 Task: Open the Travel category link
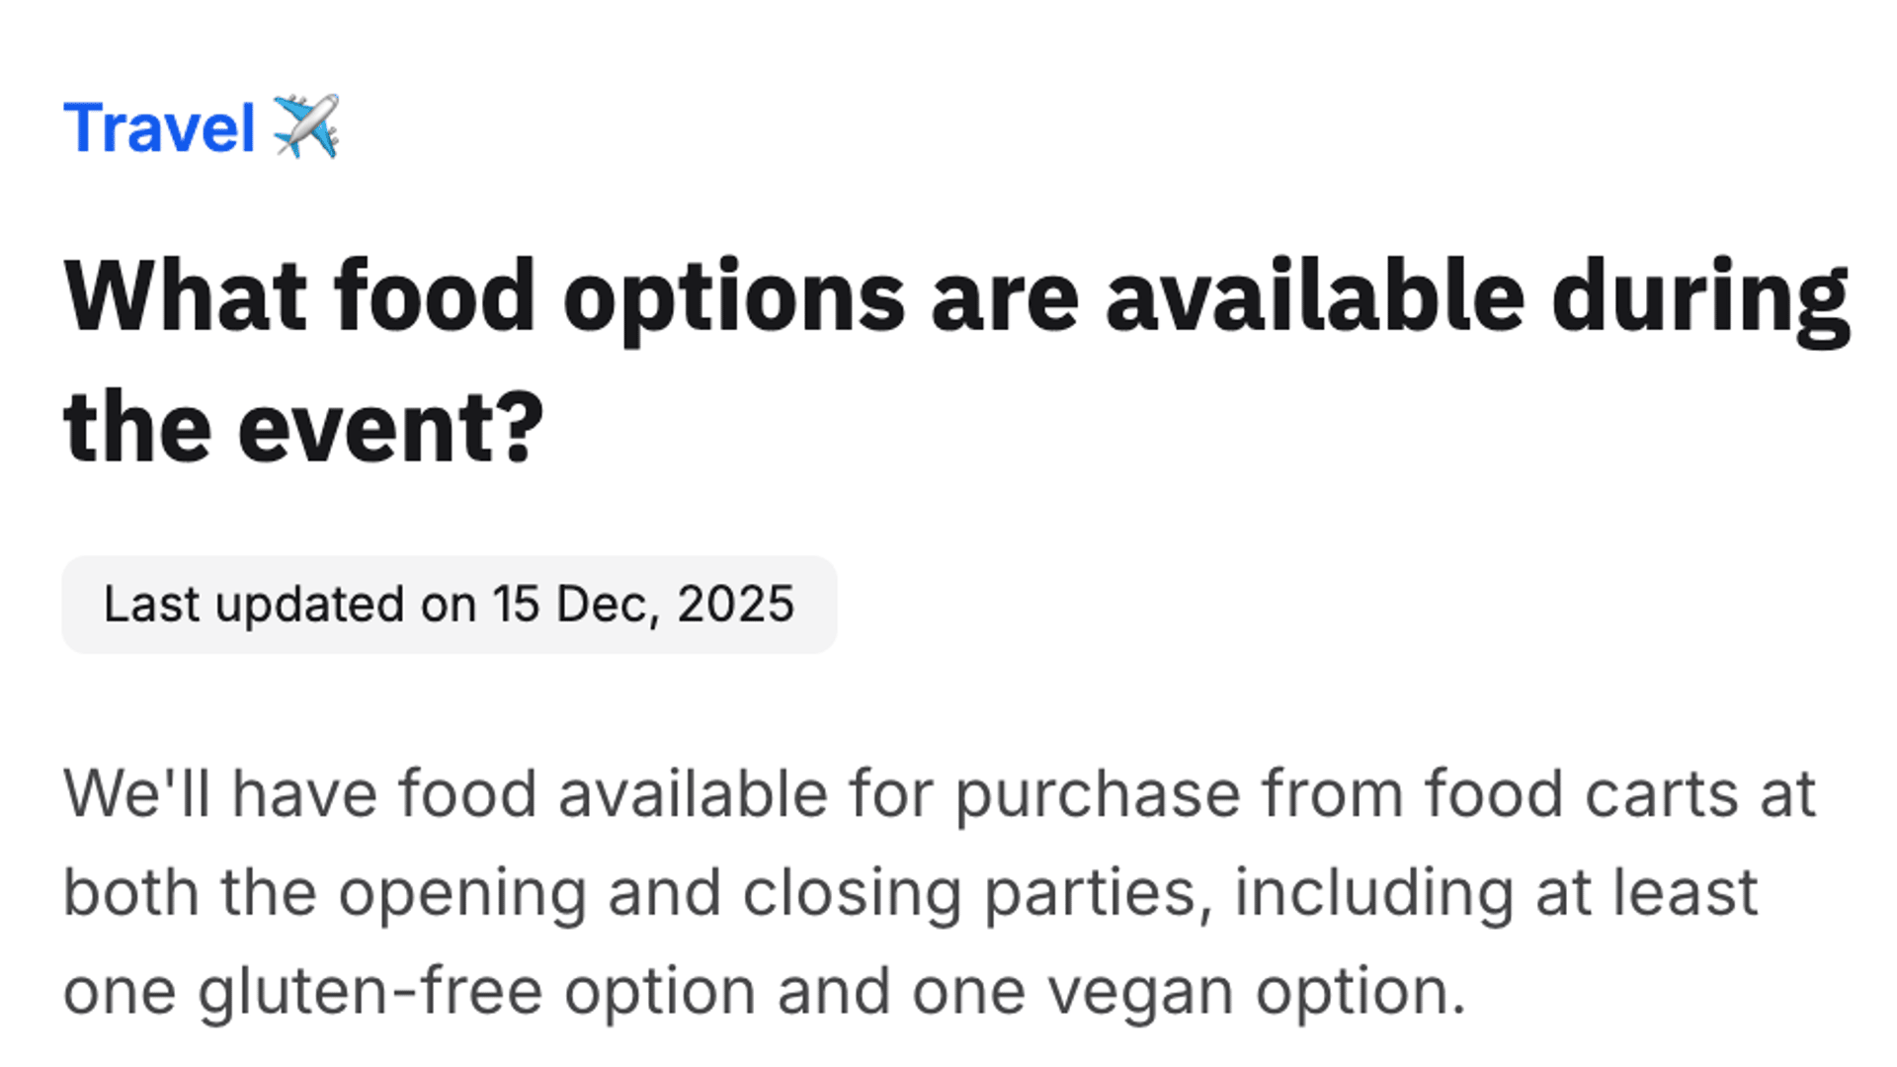(x=159, y=128)
